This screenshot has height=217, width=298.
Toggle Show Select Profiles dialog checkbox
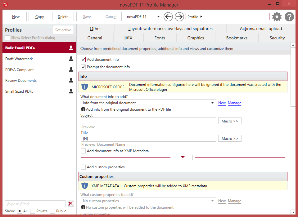pos(7,38)
